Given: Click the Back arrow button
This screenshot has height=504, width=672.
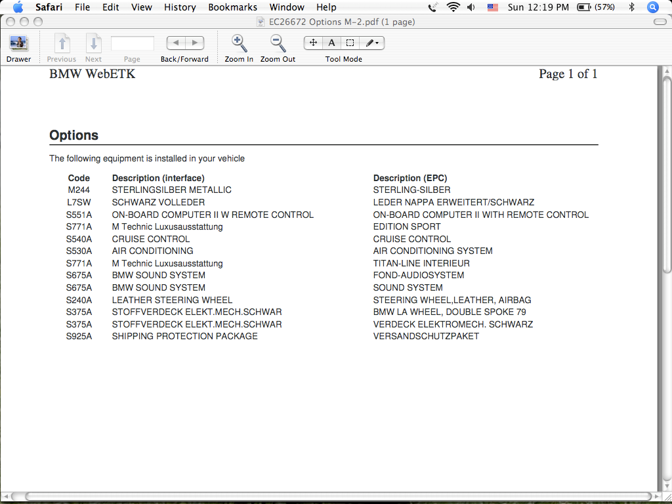Looking at the screenshot, I should [x=176, y=43].
